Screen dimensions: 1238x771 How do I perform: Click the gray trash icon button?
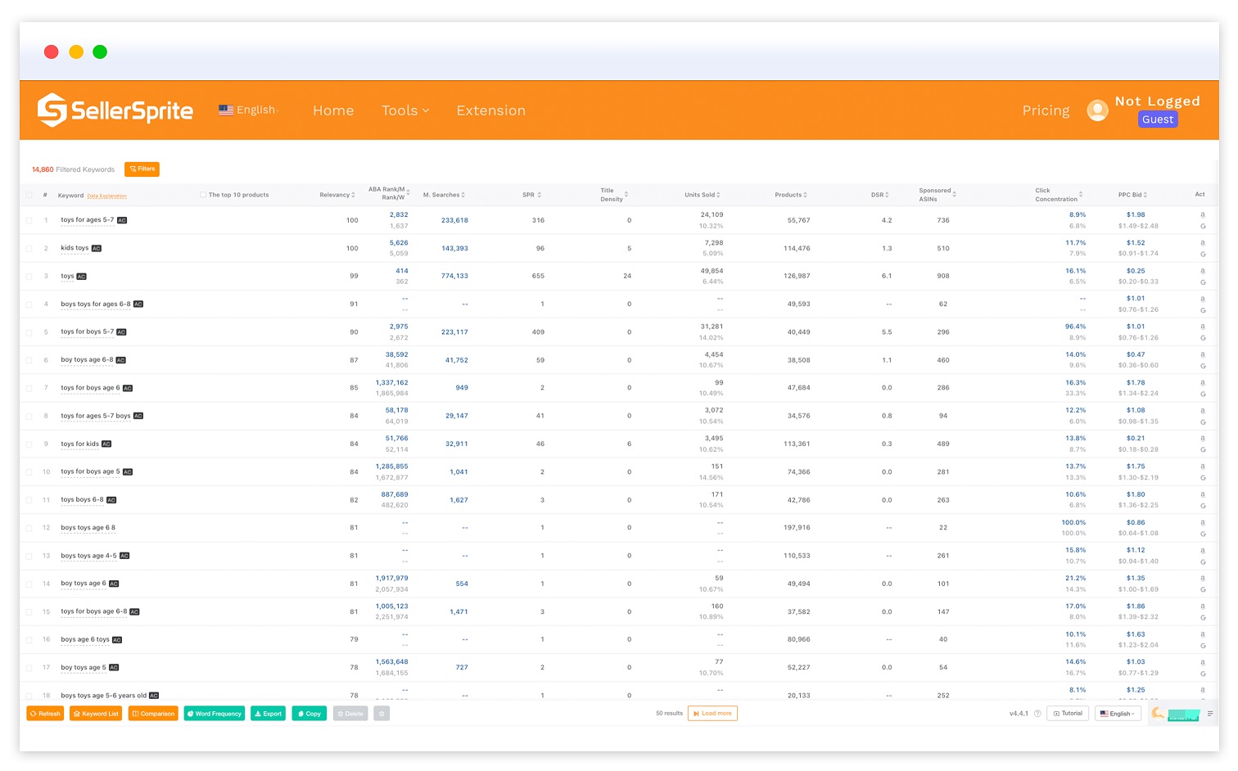pos(382,714)
